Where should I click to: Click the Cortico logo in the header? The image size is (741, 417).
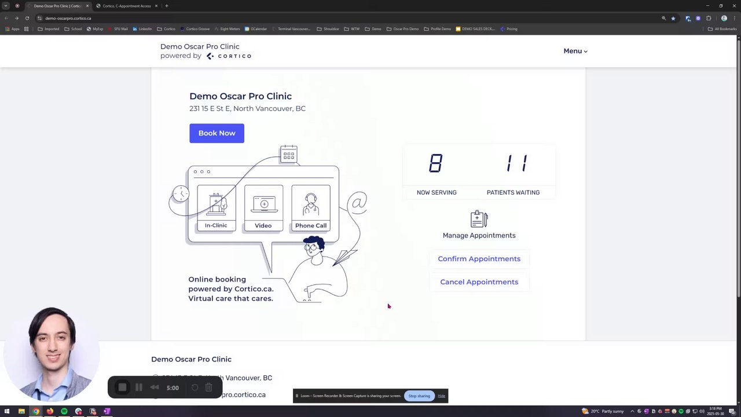pyautogui.click(x=229, y=56)
